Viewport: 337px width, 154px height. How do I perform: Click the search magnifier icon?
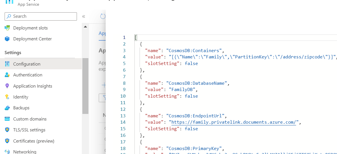pos(9,16)
